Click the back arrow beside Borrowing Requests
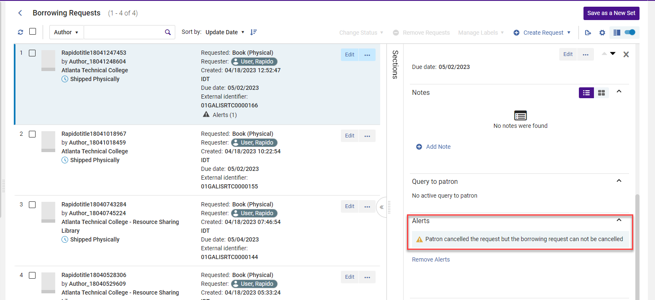The image size is (655, 300). coord(20,13)
